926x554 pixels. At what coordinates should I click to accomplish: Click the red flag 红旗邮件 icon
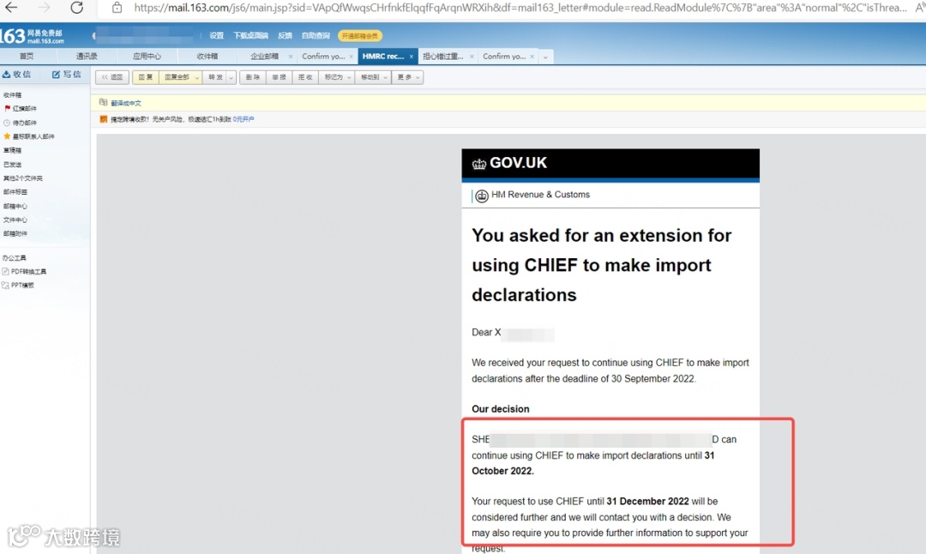pos(7,108)
